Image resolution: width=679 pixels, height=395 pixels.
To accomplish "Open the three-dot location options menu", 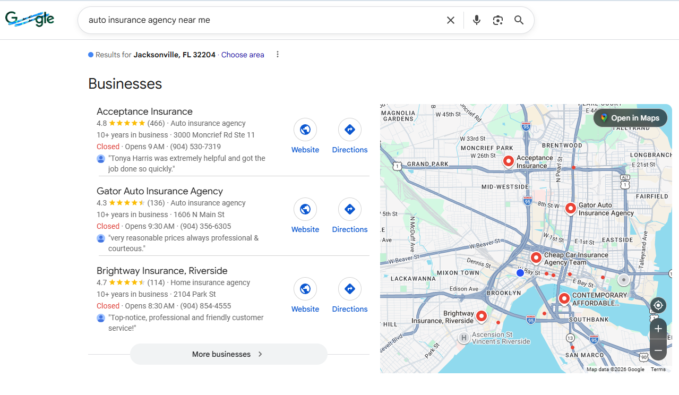I will (277, 55).
